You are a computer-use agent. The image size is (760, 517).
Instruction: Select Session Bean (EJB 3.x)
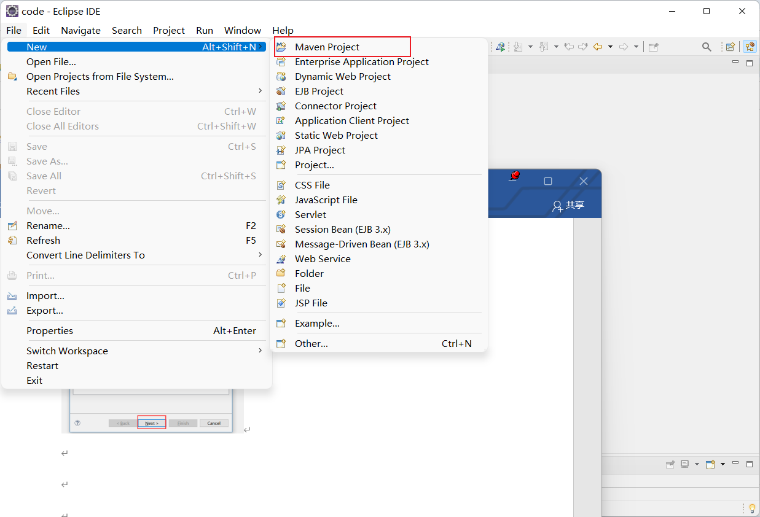379,229
